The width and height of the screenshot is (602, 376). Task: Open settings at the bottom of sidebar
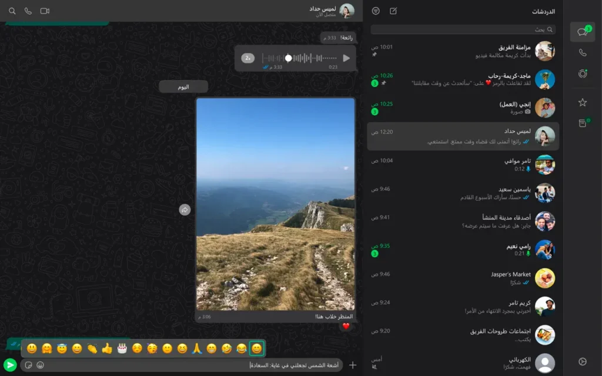(582, 361)
